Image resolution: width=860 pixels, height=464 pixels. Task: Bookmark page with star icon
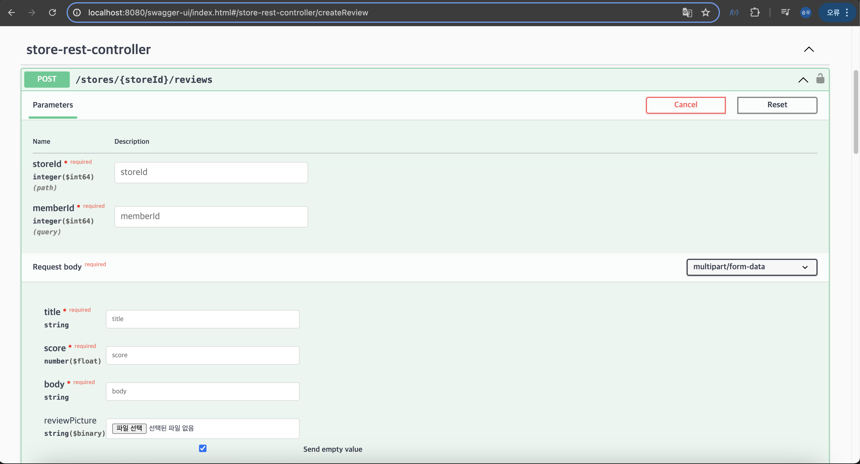pos(705,13)
